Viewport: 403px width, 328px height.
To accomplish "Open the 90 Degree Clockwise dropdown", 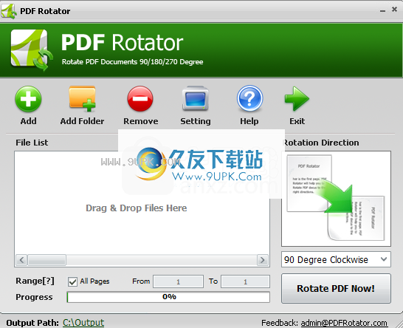I will [x=336, y=259].
